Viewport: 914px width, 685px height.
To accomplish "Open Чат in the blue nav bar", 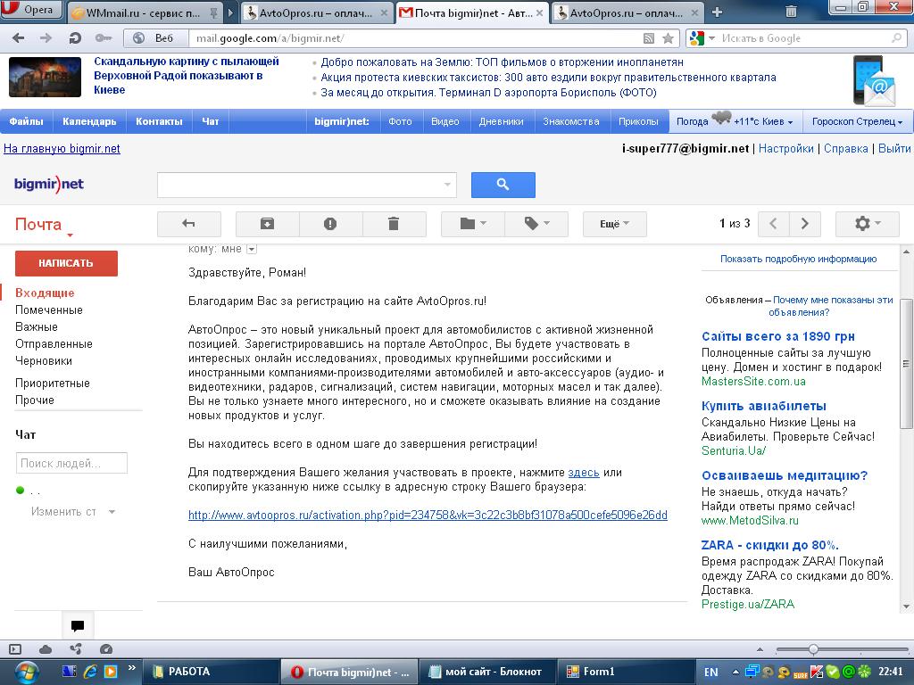I will pos(211,121).
